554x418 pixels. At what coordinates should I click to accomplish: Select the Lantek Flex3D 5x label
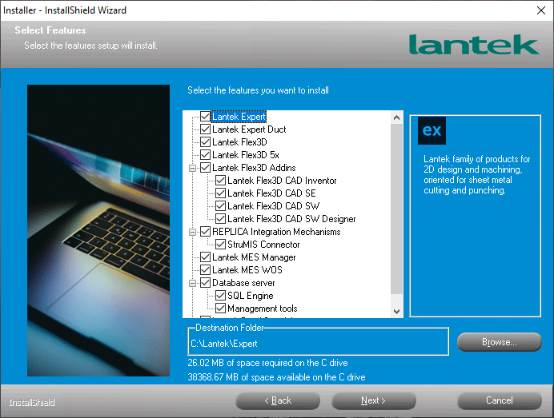click(246, 155)
